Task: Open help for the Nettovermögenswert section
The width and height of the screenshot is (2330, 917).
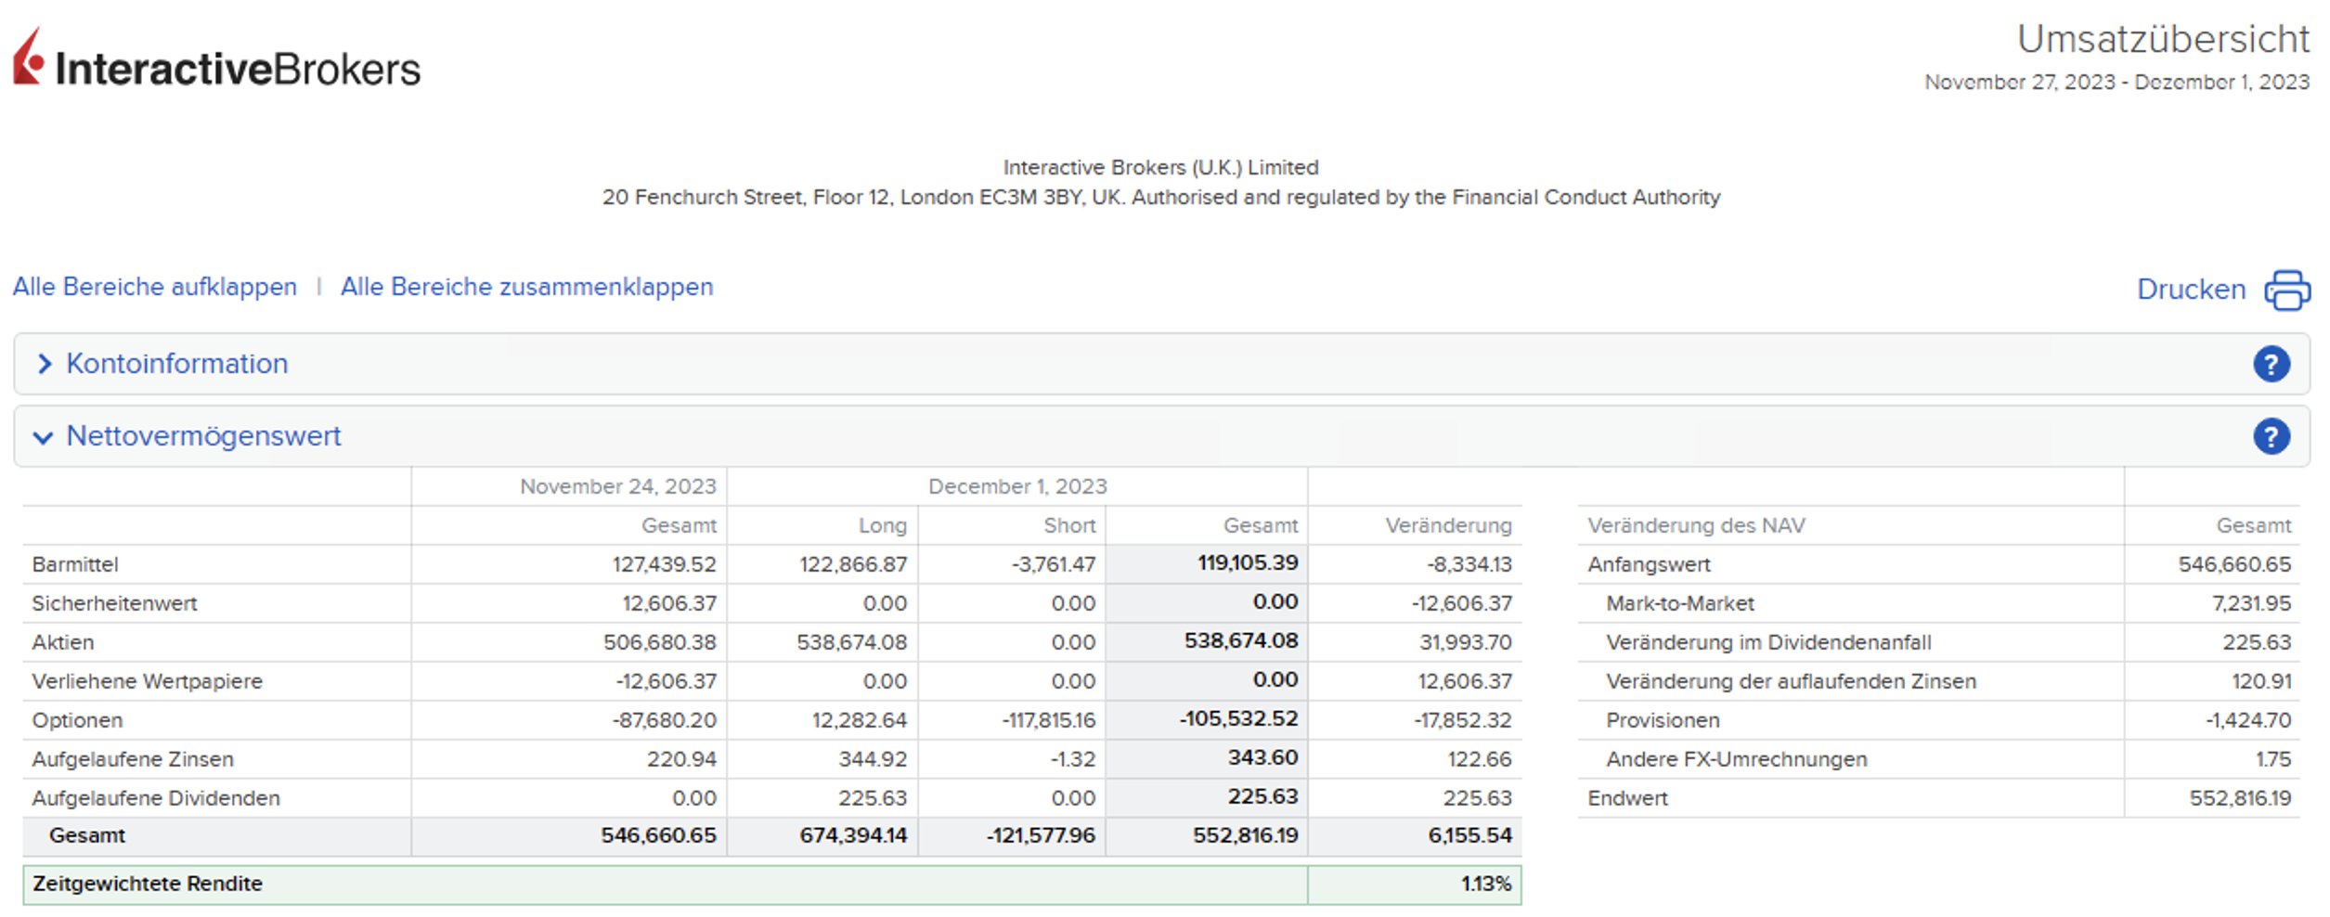Action: [2271, 436]
